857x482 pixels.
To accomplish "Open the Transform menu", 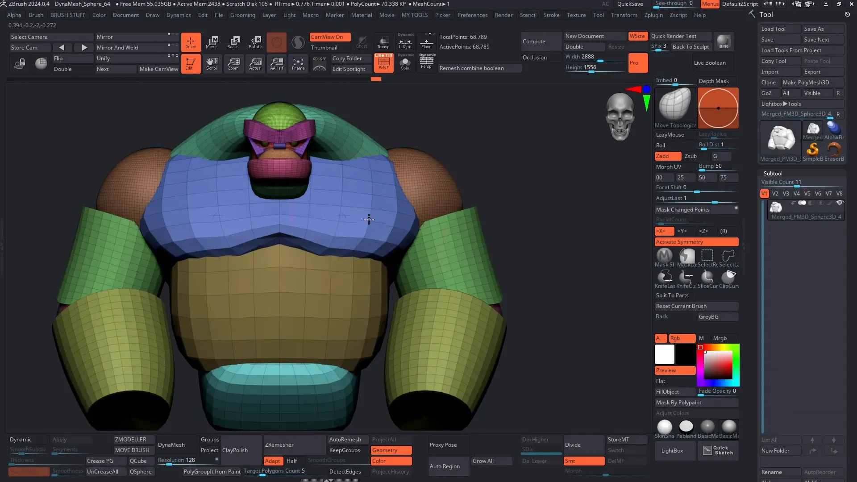I will (x=624, y=15).
